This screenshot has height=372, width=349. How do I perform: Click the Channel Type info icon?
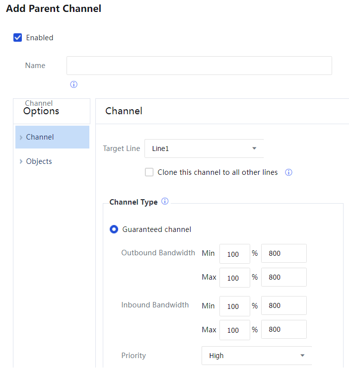[x=165, y=202]
